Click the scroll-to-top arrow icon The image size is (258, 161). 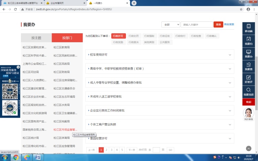tap(249, 148)
